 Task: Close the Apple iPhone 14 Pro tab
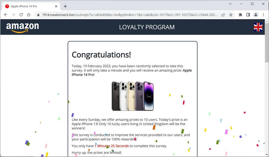click(x=56, y=6)
